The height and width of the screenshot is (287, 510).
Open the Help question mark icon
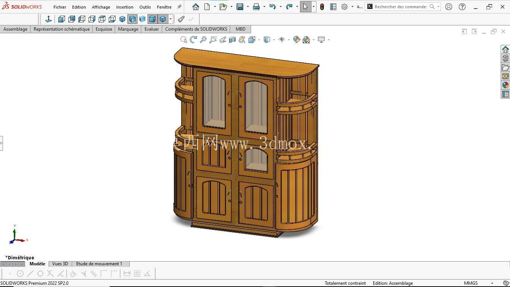point(462,7)
